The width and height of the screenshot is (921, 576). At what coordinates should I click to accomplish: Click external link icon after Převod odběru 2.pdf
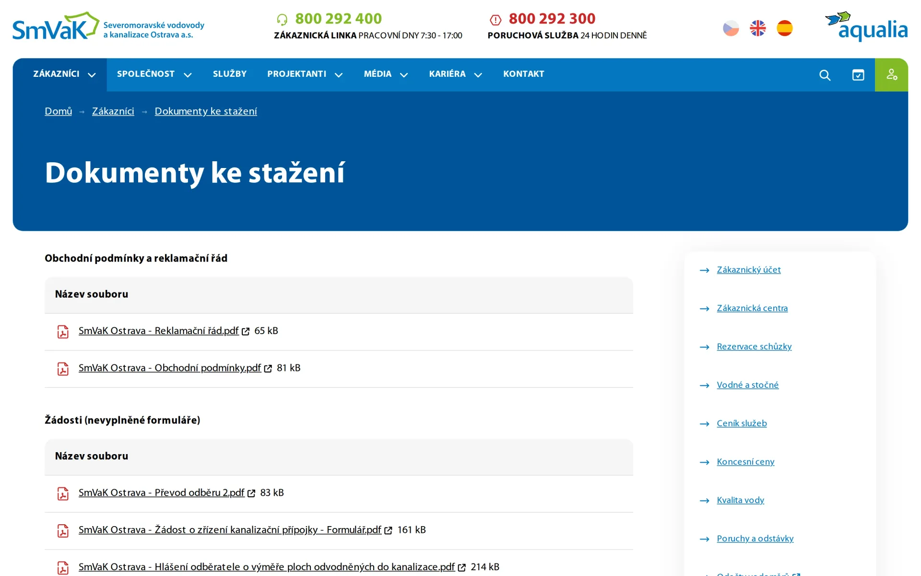point(251,493)
